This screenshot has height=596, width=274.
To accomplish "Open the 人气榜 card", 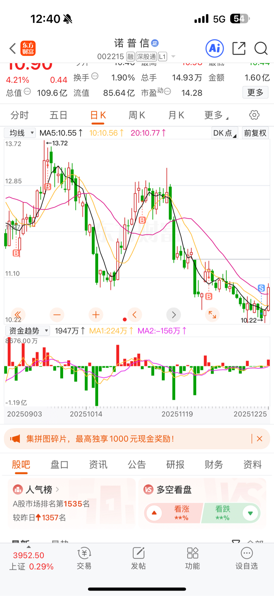I will pyautogui.click(x=72, y=503).
